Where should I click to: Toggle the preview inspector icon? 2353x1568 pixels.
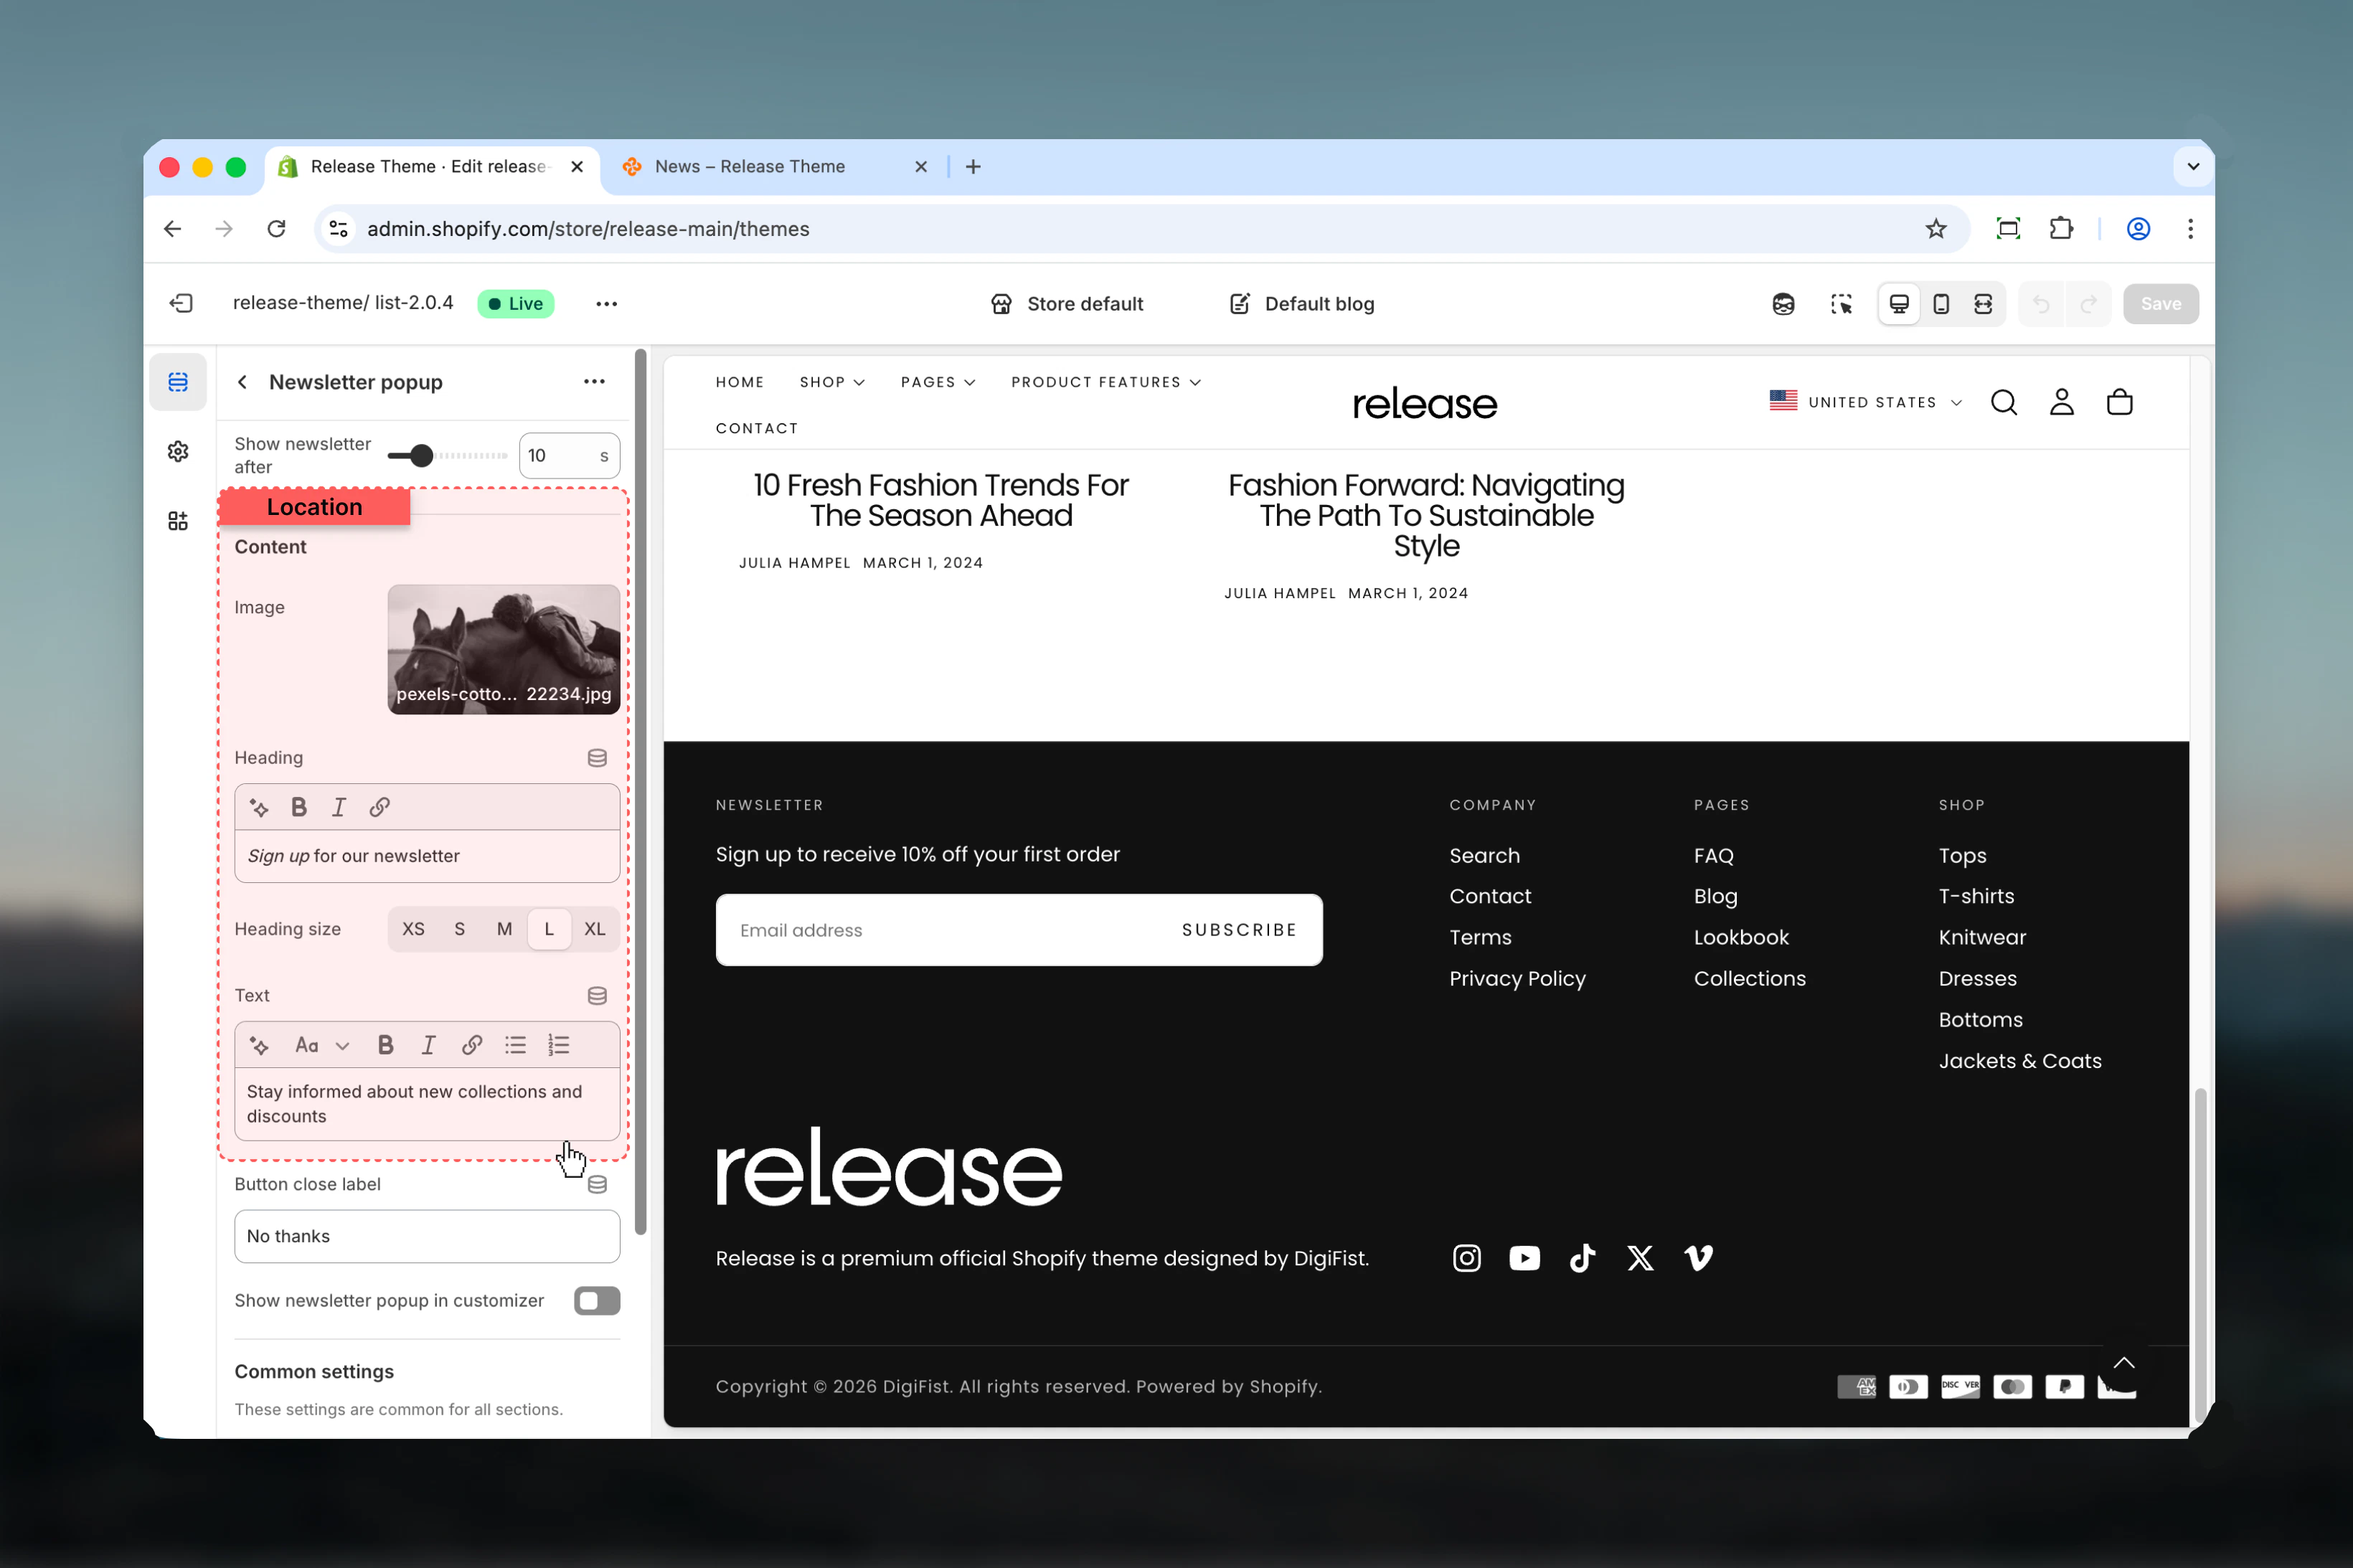pyautogui.click(x=1783, y=304)
